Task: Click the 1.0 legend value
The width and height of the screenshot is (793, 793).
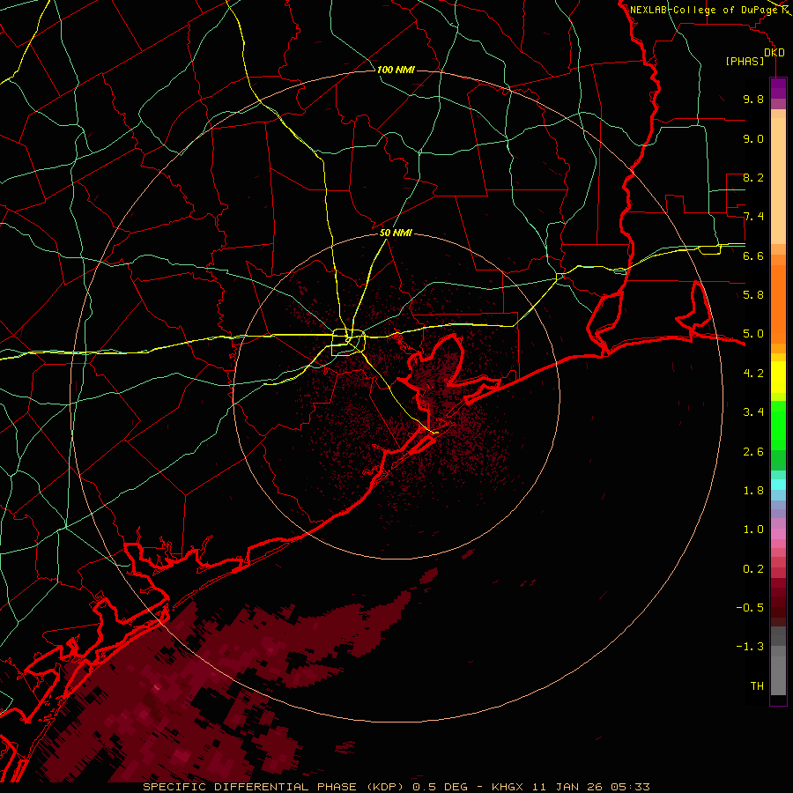Action: pyautogui.click(x=753, y=530)
